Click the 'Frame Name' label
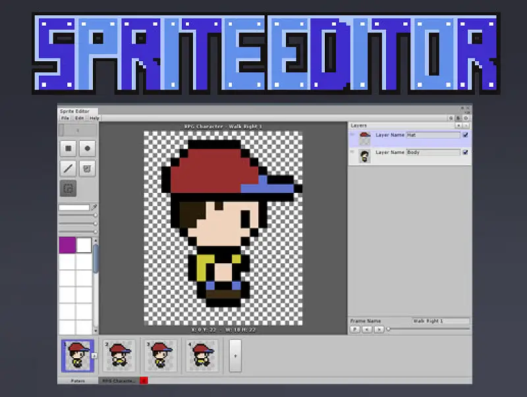This screenshot has height=397, width=527. [366, 321]
